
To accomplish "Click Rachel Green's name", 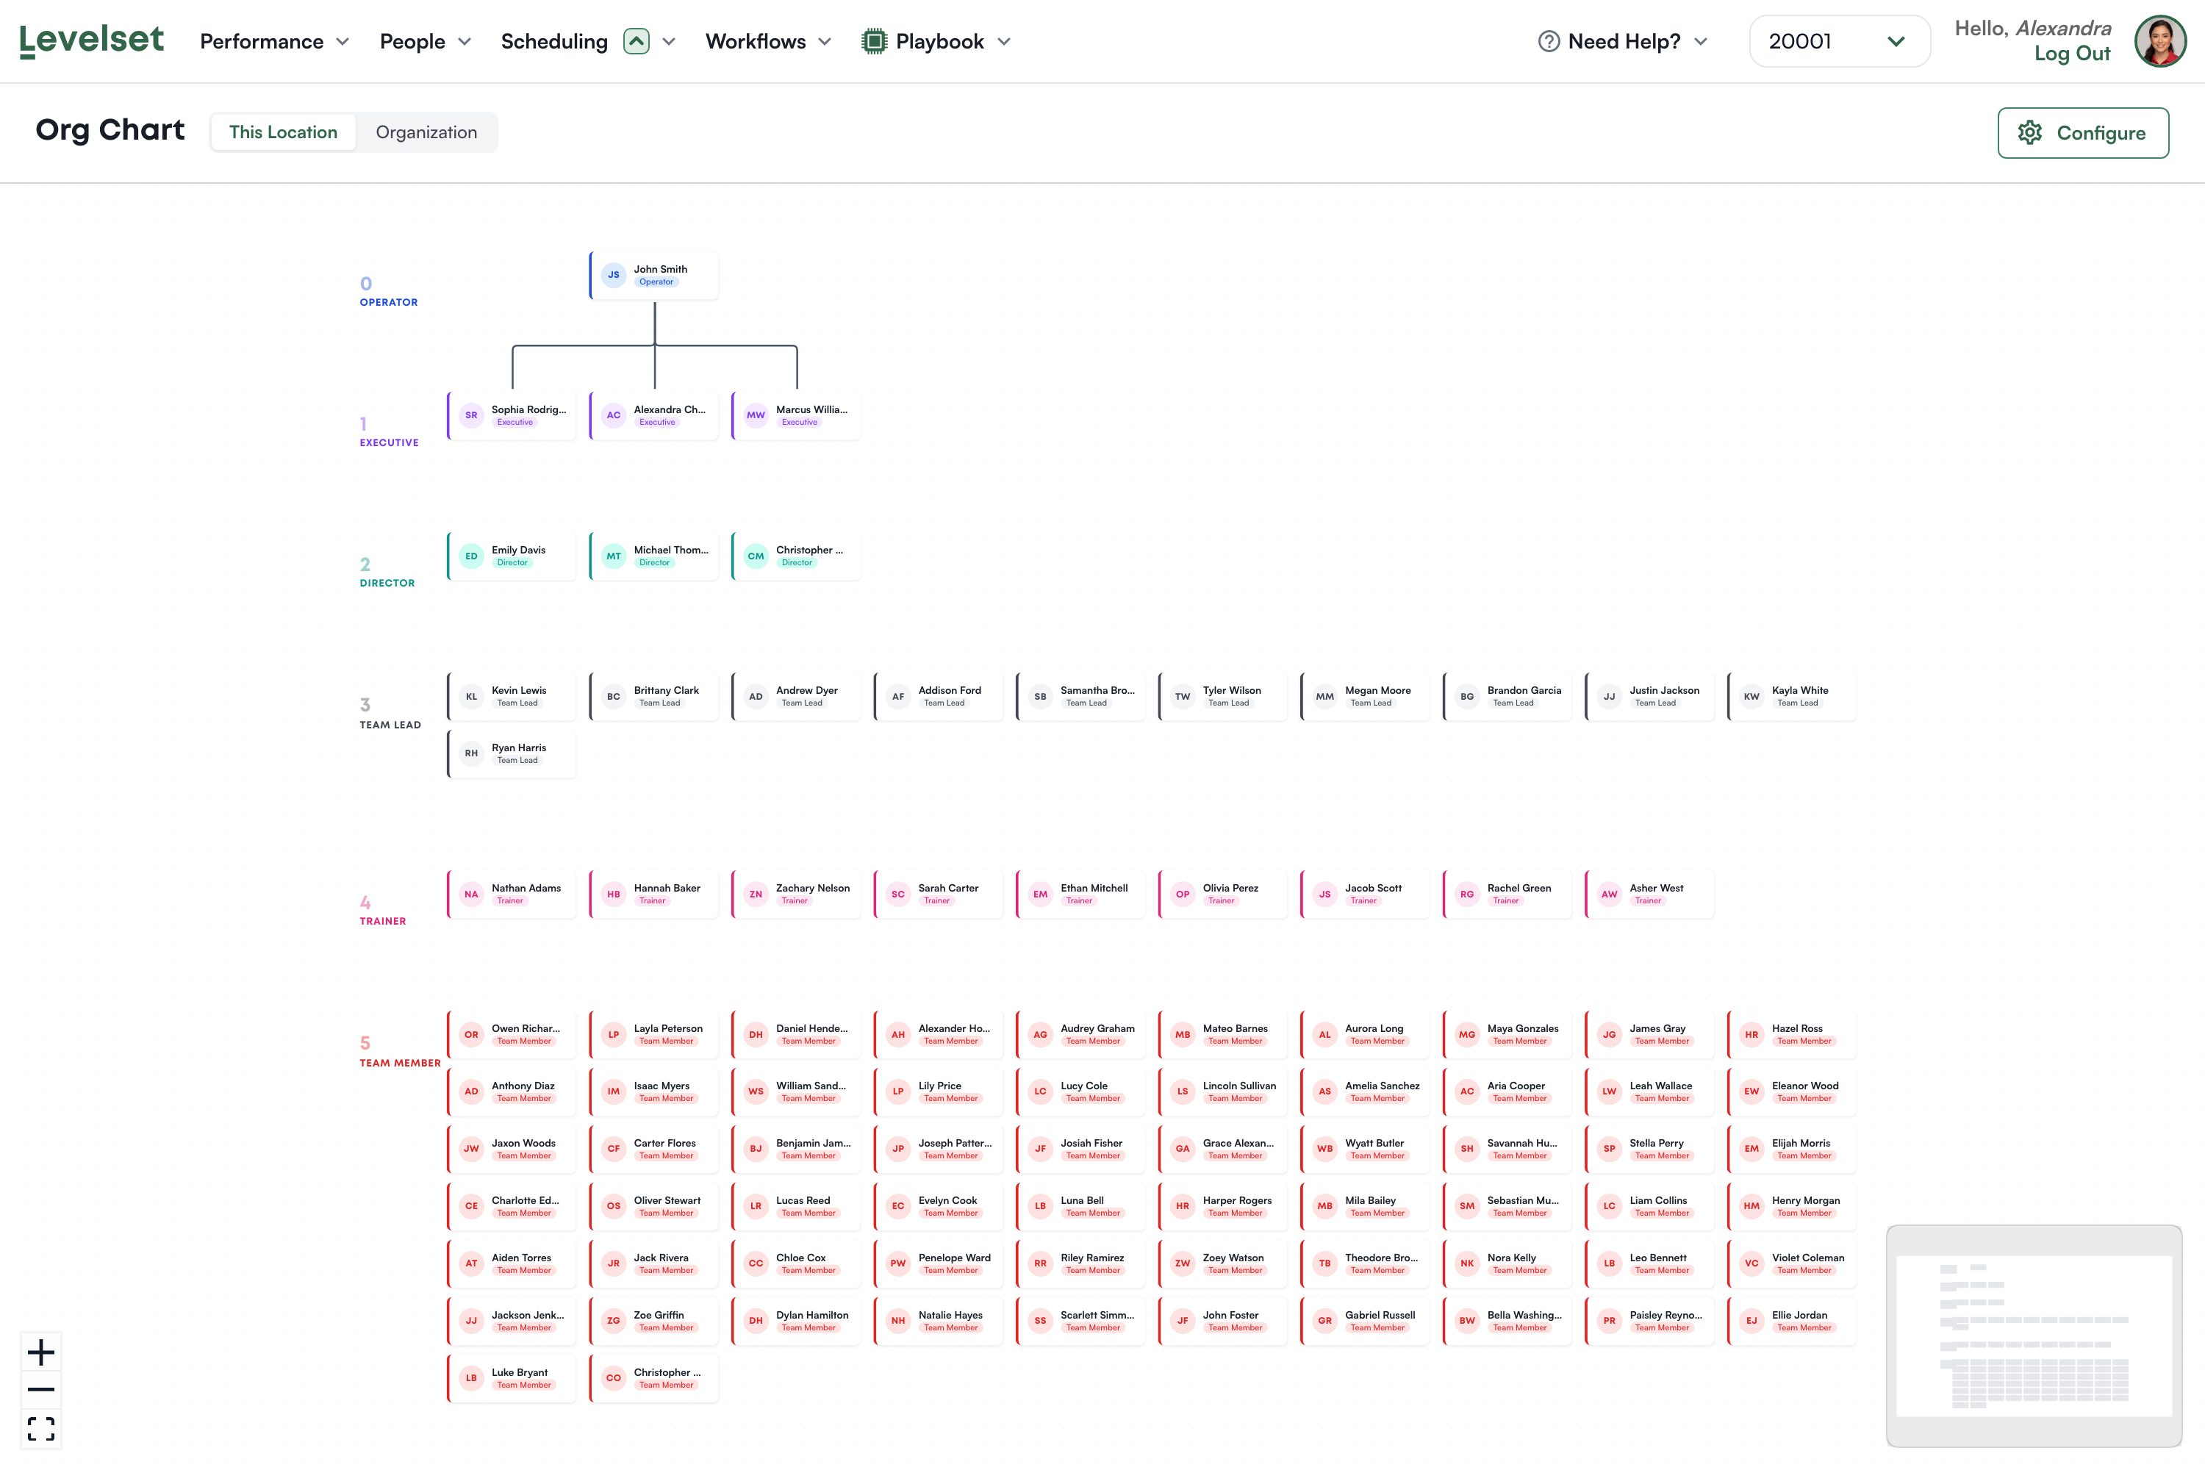I will (1519, 888).
